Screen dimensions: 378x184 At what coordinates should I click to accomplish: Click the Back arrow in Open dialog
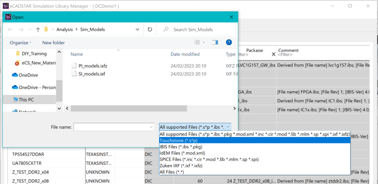point(10,30)
